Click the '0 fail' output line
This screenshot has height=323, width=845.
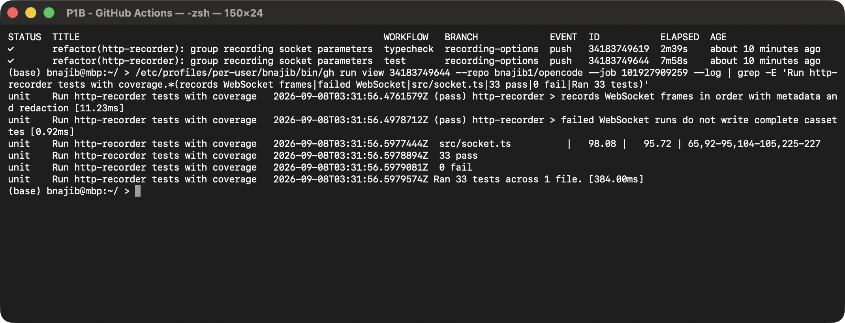click(456, 167)
